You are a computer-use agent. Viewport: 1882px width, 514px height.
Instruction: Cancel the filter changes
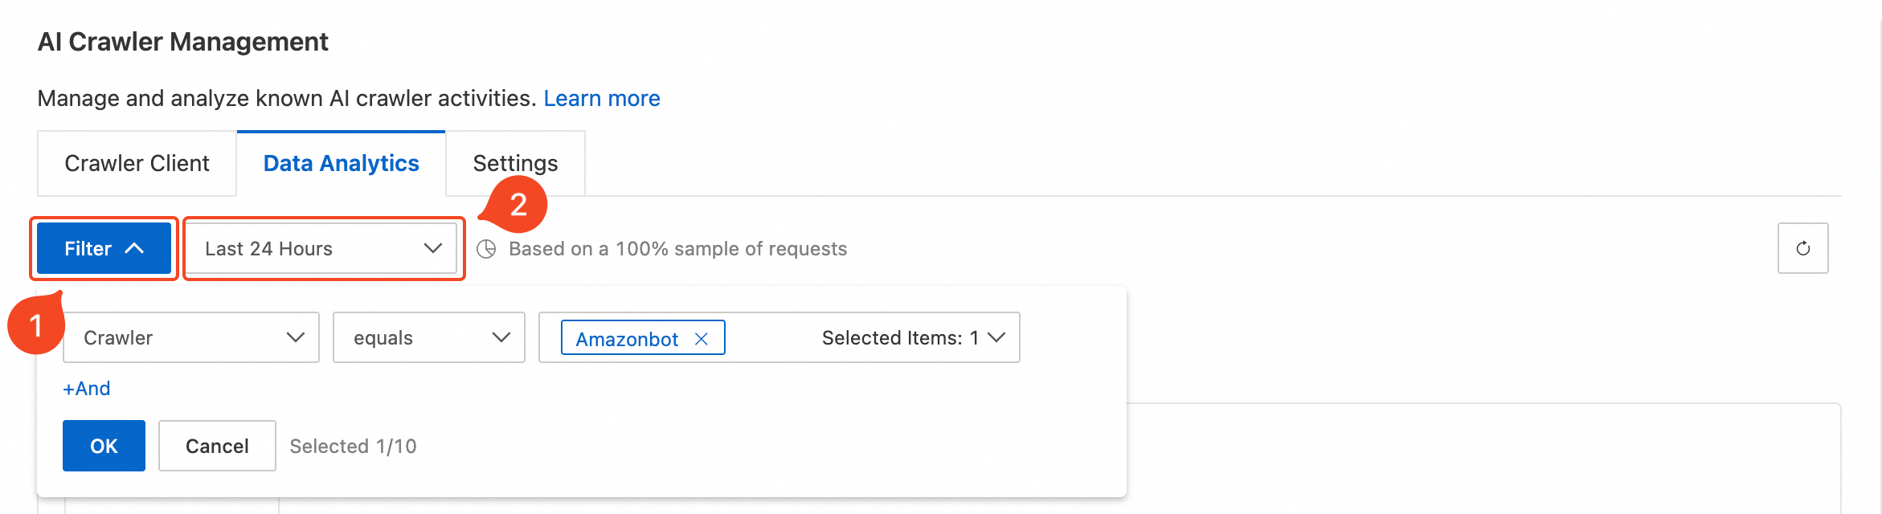coord(217,446)
